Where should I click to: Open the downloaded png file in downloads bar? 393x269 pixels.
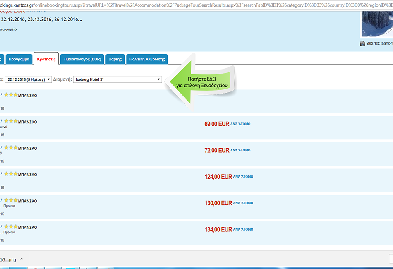8,259
